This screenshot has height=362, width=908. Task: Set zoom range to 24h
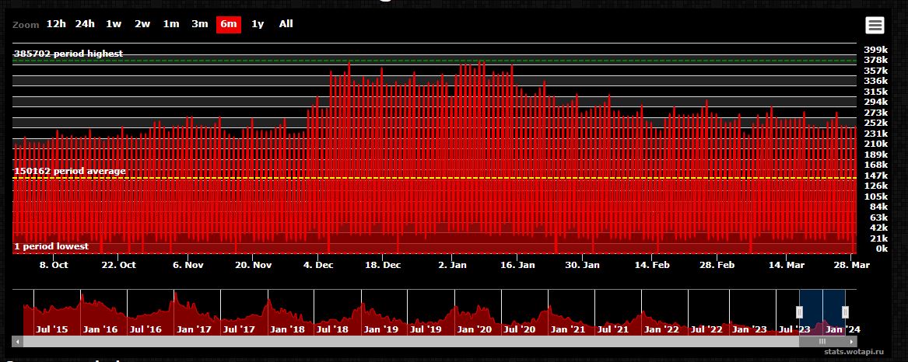pyautogui.click(x=85, y=24)
